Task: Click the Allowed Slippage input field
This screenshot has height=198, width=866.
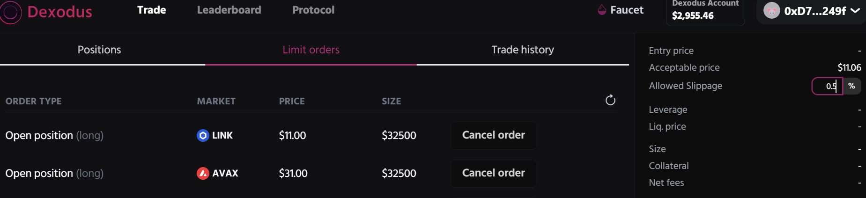Action: tap(827, 86)
